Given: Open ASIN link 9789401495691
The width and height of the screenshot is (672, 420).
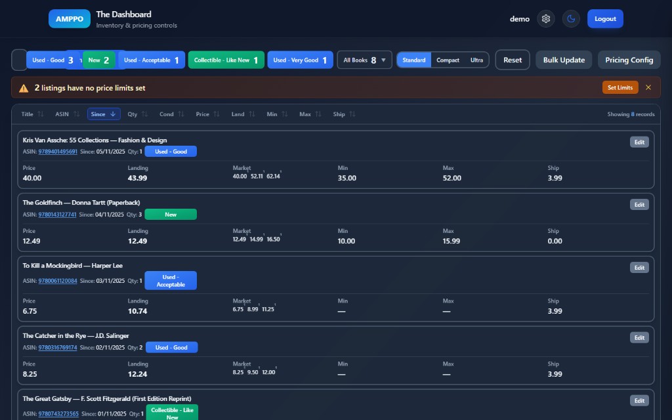Looking at the screenshot, I should (x=58, y=152).
